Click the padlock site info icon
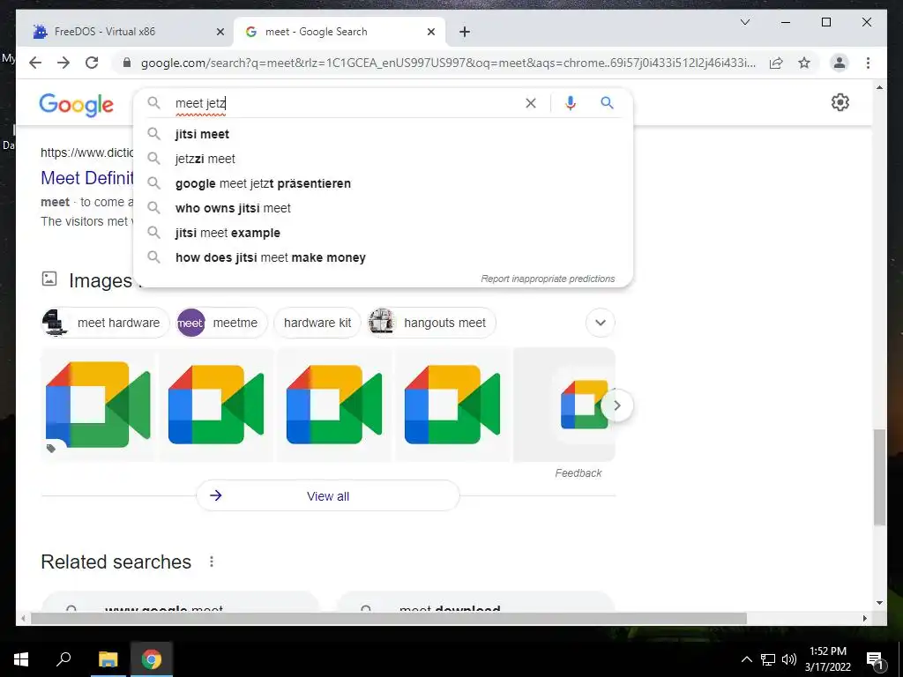 (127, 63)
